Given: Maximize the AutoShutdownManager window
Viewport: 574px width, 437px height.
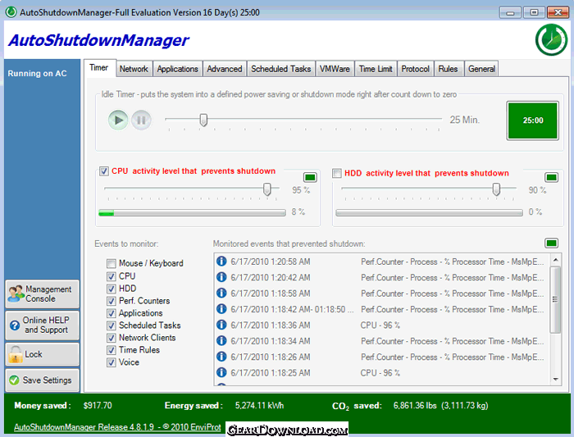Looking at the screenshot, I should (534, 12).
